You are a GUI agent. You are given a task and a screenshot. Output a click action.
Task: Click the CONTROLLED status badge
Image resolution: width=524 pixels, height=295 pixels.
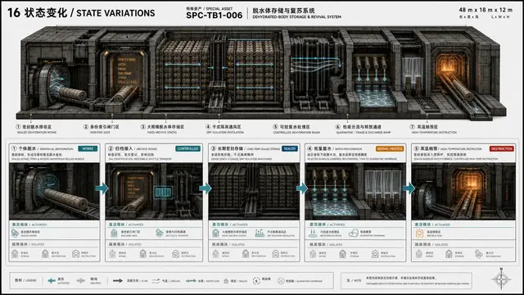(x=187, y=148)
